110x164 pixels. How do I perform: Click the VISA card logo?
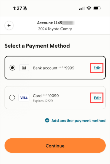24,98
